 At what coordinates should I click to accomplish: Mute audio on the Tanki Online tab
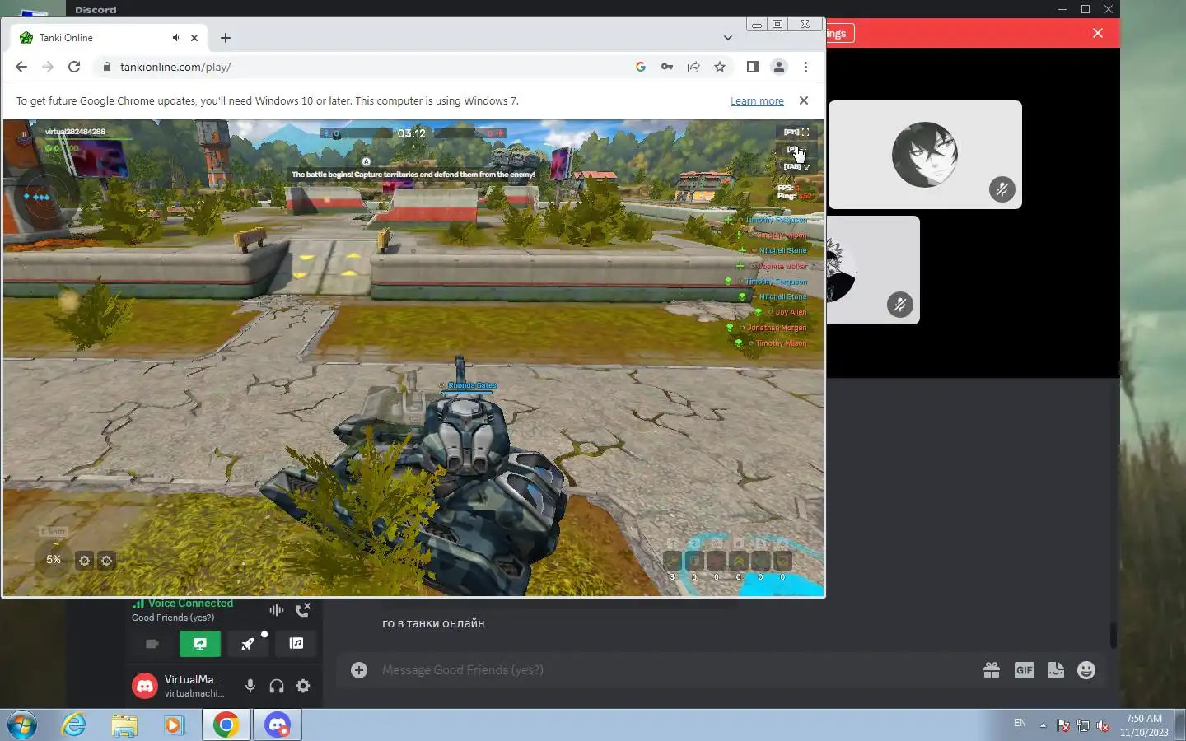[176, 38]
